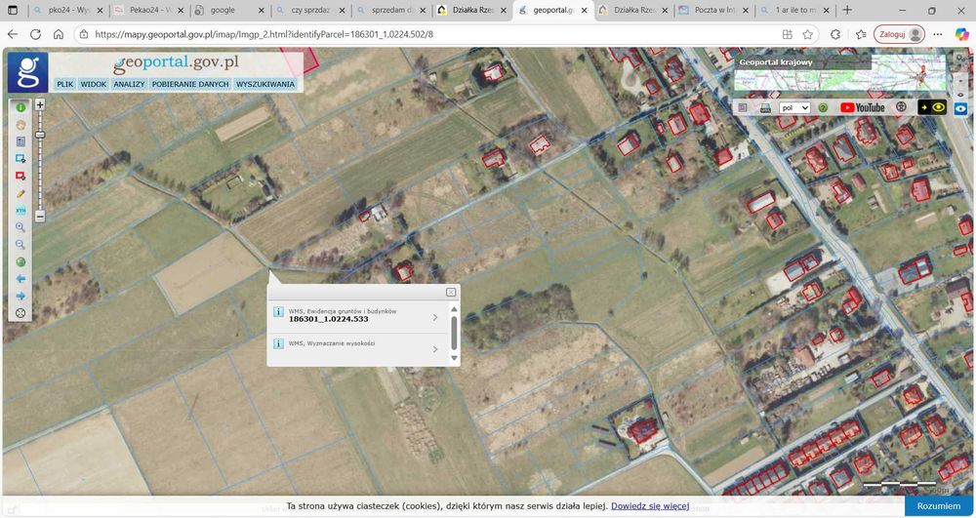Reload the page
976x518 pixels.
pyautogui.click(x=35, y=34)
